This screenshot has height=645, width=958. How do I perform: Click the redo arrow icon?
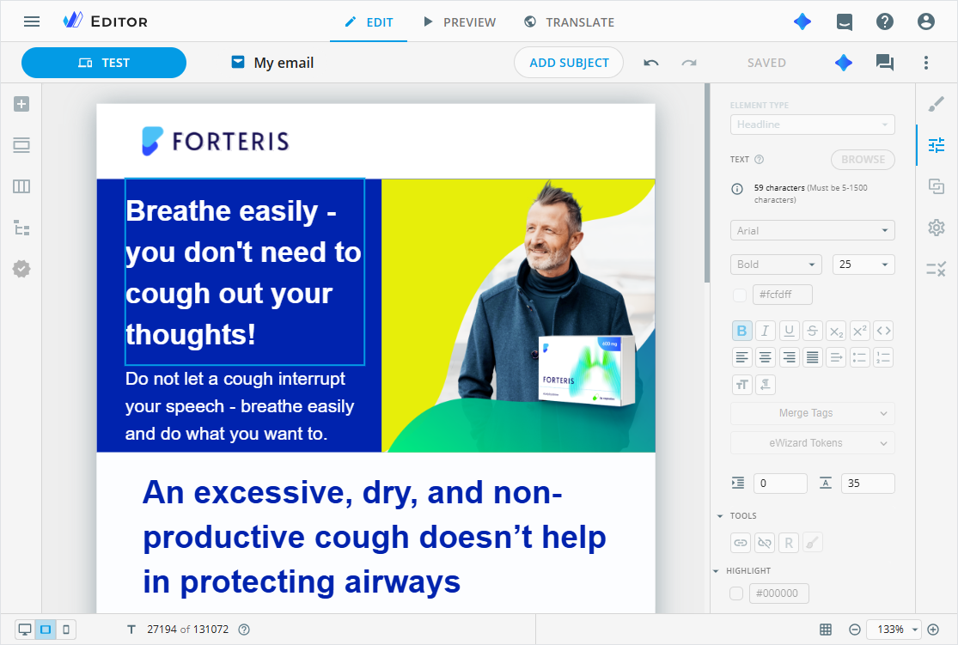coord(689,63)
